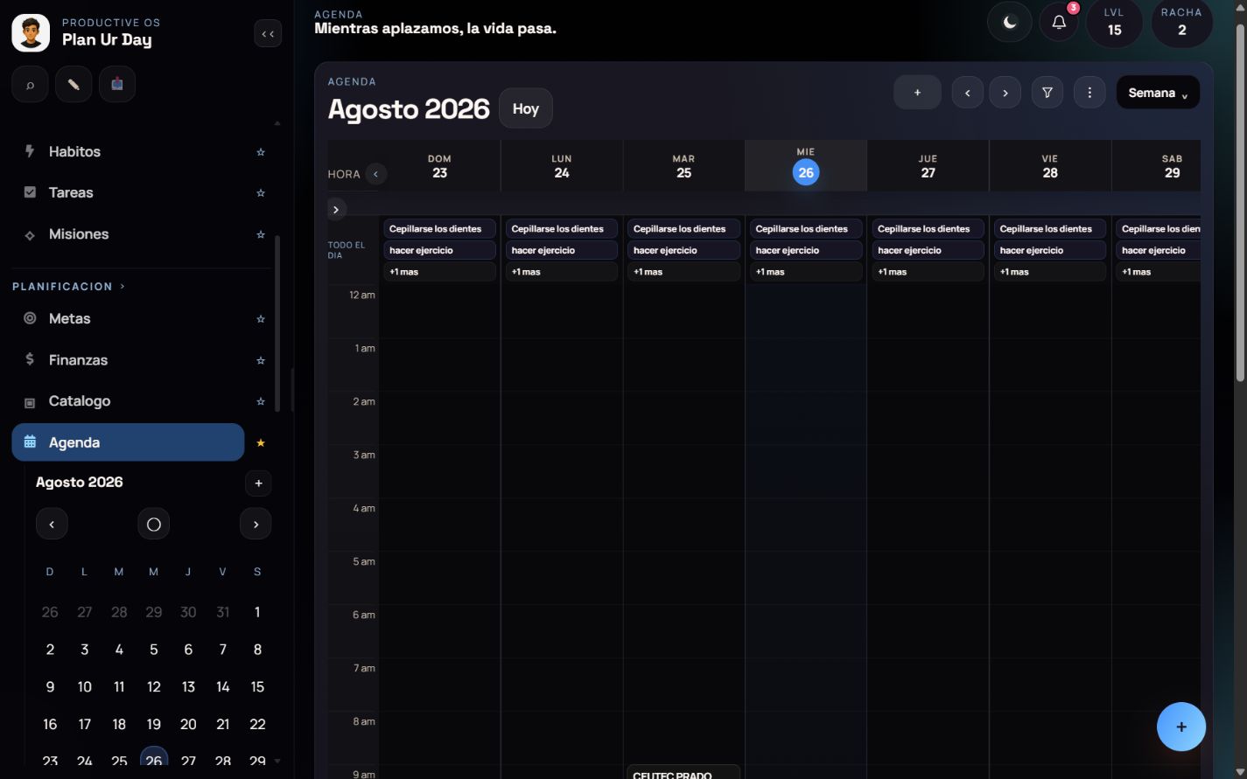1247x779 pixels.
Task: Toggle favorite star for Catalogo
Action: (x=260, y=401)
